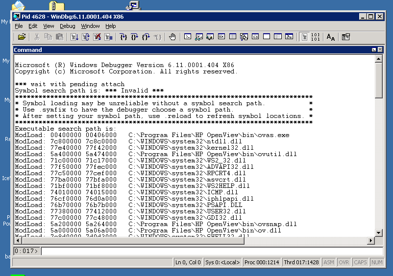Click the Restart debugging toolbar icon
Viewport: 393px width, 276px height.
86,37
